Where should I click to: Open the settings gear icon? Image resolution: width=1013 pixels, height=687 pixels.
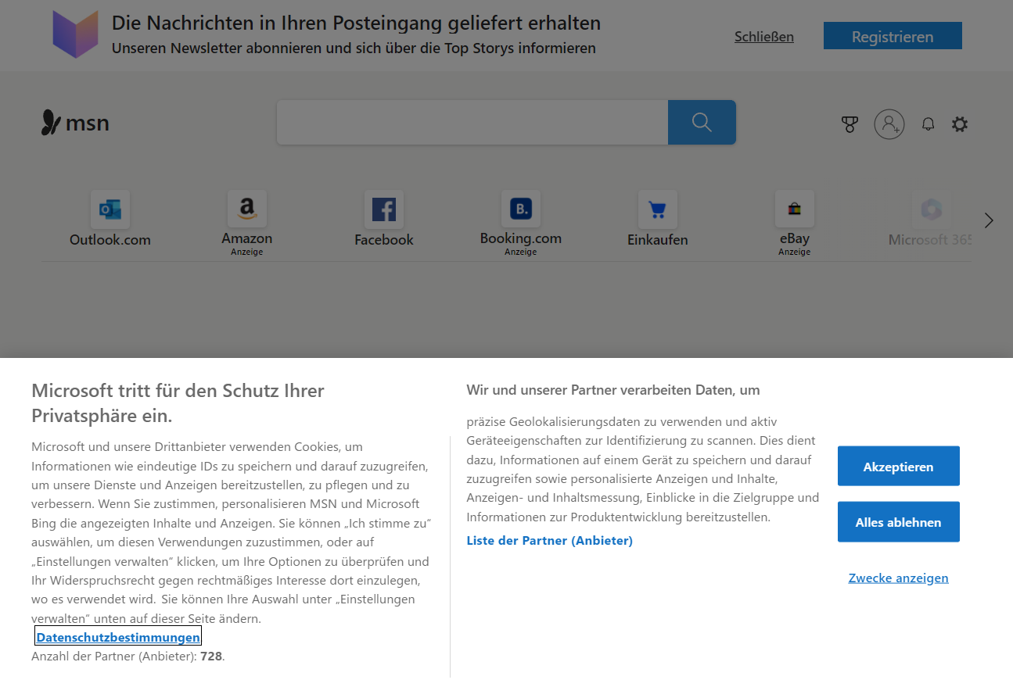click(x=960, y=124)
